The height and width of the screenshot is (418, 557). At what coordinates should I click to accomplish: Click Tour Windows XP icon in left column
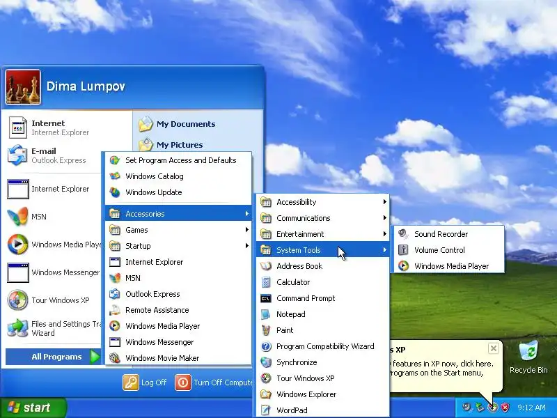pyautogui.click(x=17, y=300)
